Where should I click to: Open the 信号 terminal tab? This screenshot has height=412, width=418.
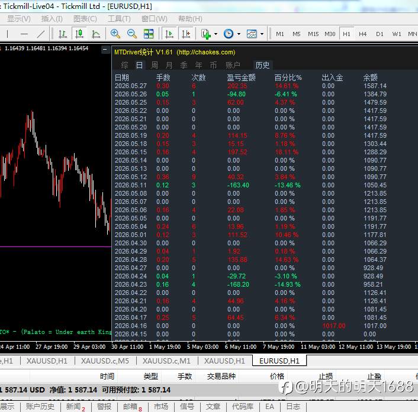187,407
